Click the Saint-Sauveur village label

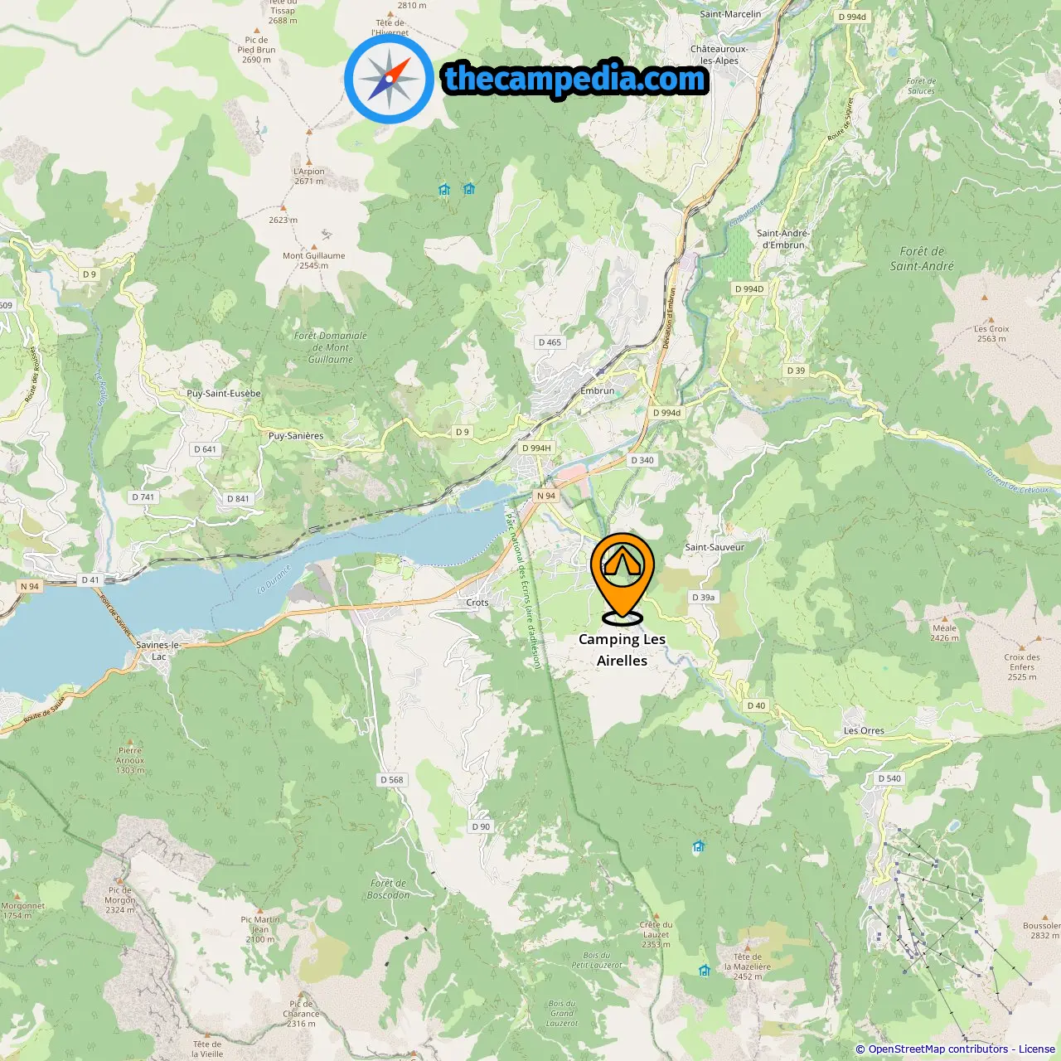[715, 547]
